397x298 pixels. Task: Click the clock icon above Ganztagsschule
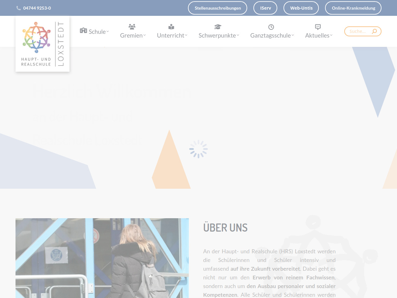click(x=271, y=27)
